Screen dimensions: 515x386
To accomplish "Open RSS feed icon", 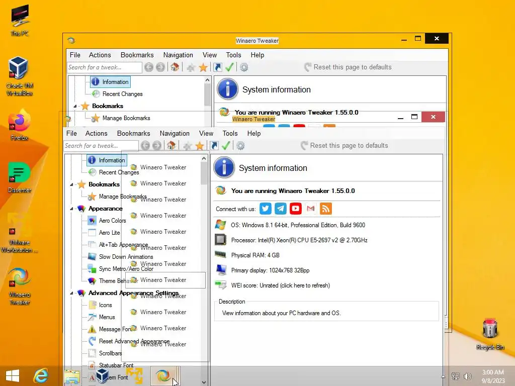I will point(326,209).
